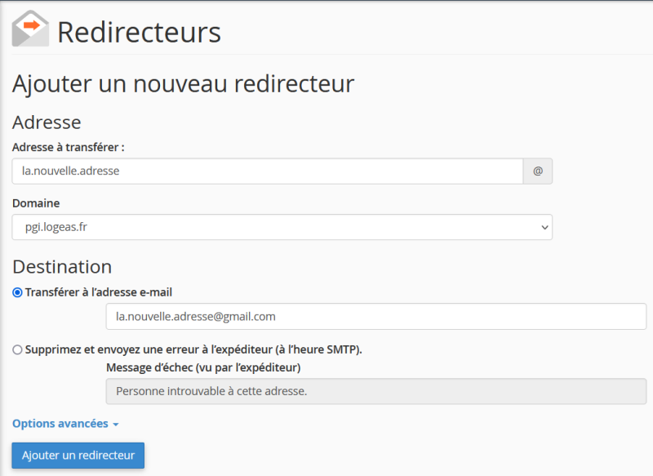Click the Redirecteurs envelope icon

click(x=30, y=29)
